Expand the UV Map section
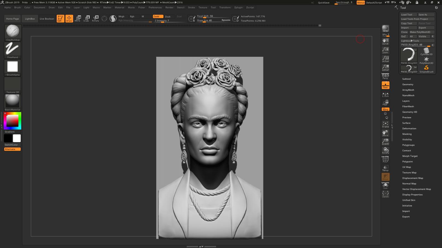442x248 pixels. point(406,167)
